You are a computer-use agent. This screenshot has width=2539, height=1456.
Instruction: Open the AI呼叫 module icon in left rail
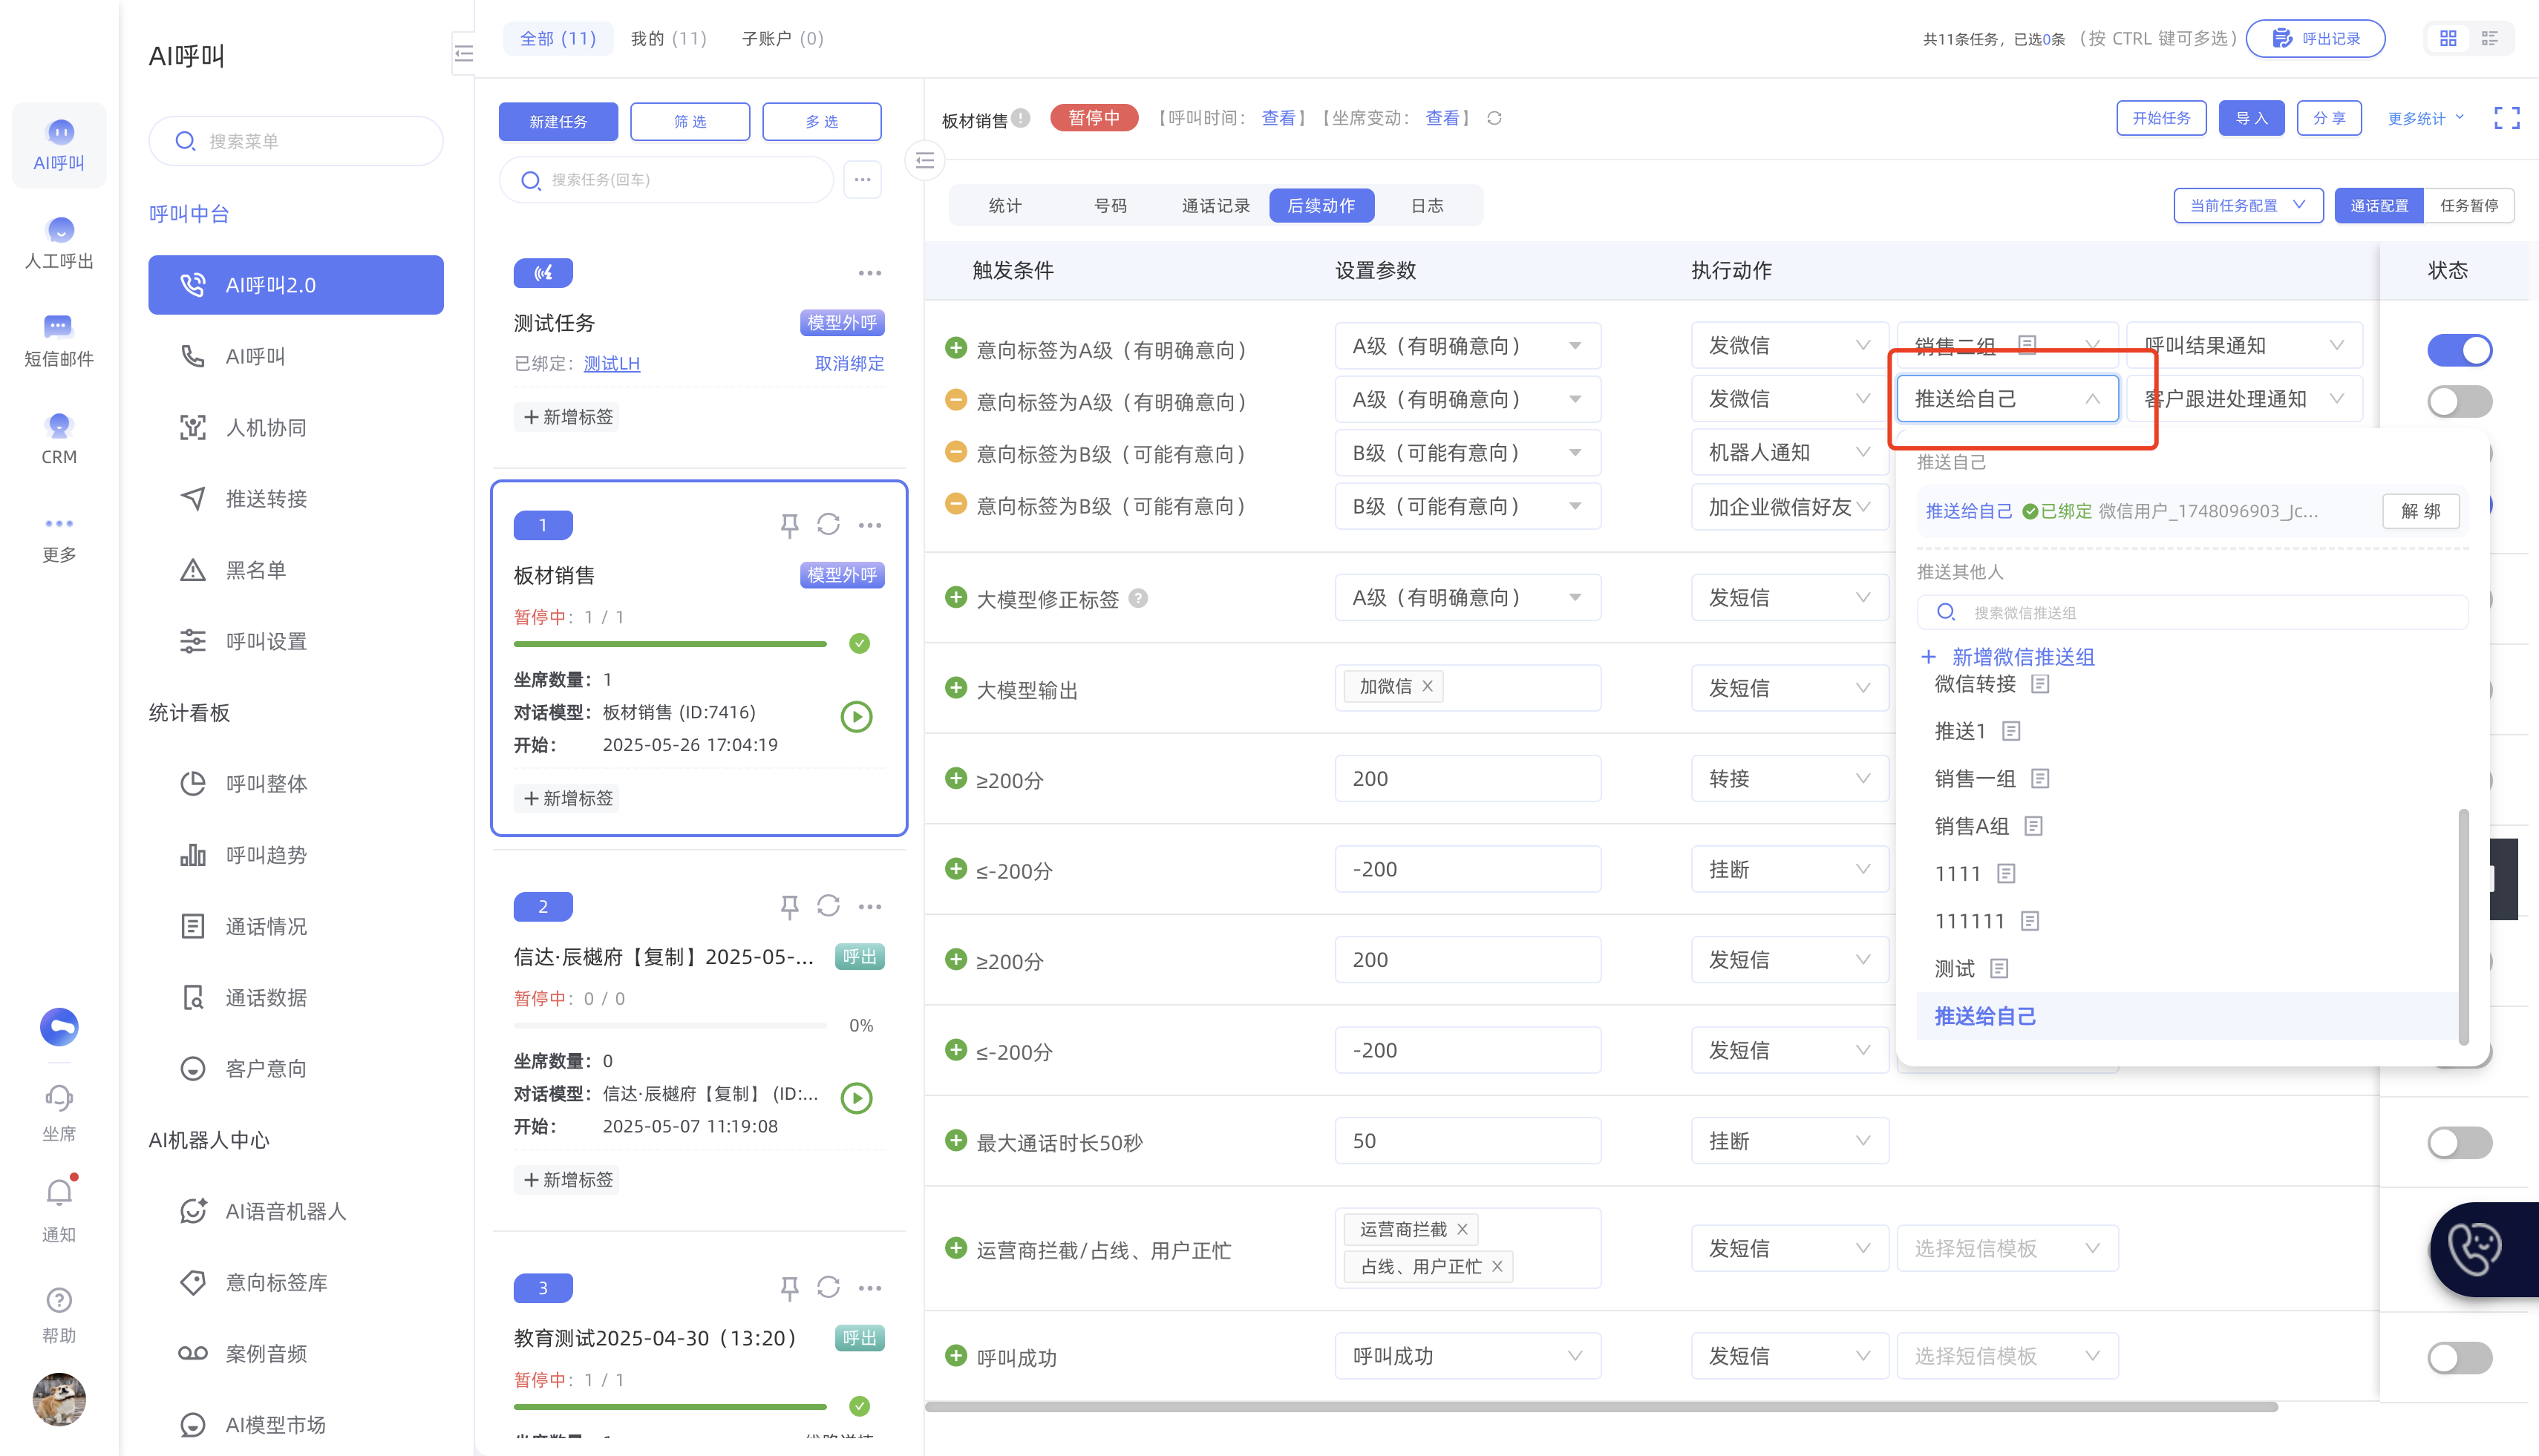[x=59, y=145]
